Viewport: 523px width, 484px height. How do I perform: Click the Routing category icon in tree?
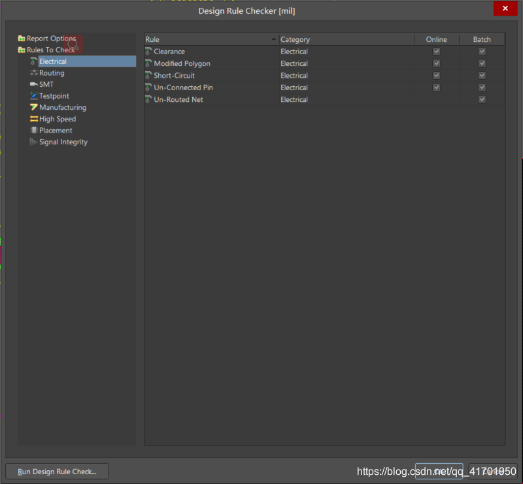[33, 73]
